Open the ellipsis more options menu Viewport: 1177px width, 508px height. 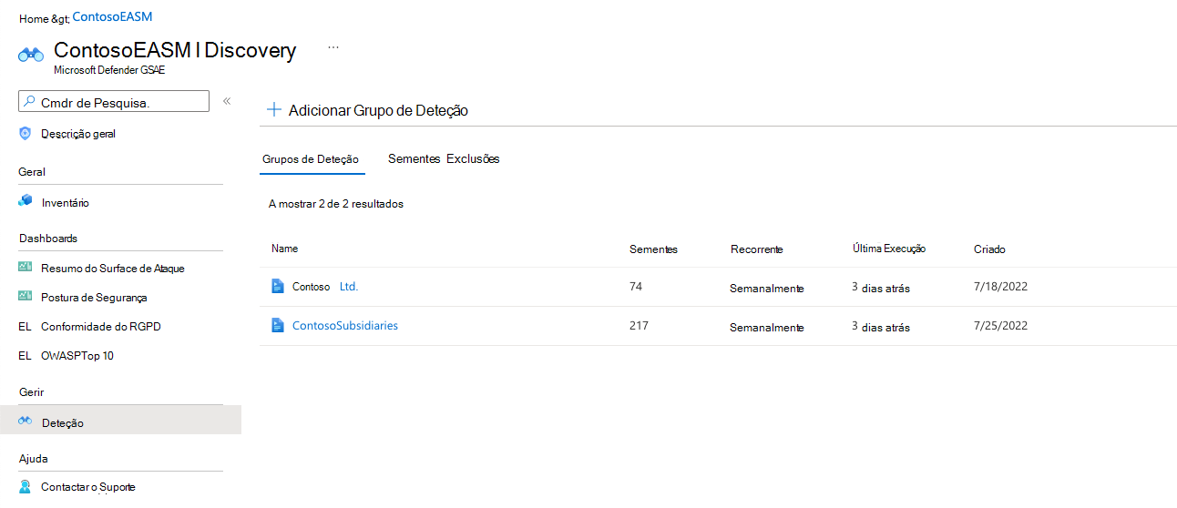coord(333,47)
